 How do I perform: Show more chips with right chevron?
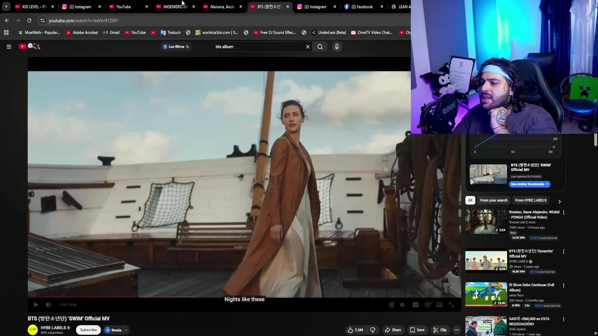click(x=559, y=201)
